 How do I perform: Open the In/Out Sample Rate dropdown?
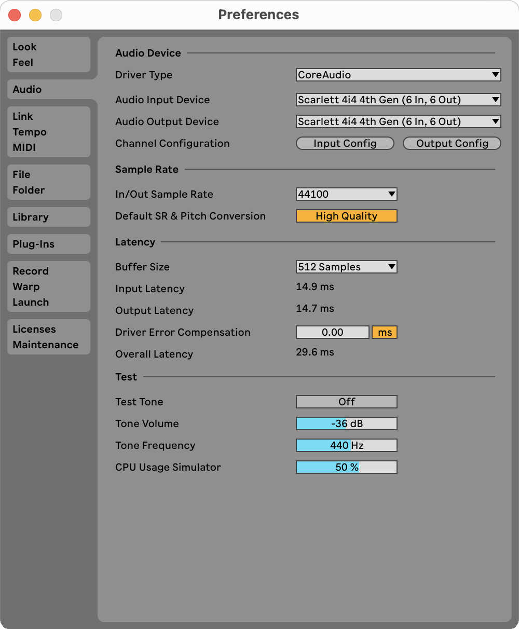pyautogui.click(x=346, y=194)
